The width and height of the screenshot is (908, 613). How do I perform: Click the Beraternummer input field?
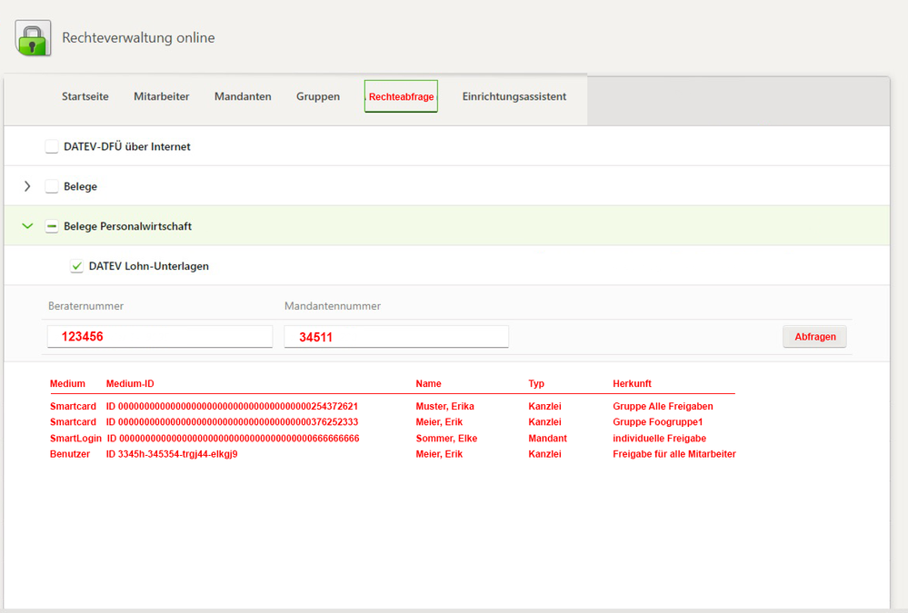point(160,337)
